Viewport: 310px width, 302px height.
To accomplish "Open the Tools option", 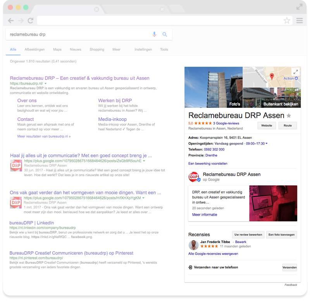I will [x=164, y=50].
